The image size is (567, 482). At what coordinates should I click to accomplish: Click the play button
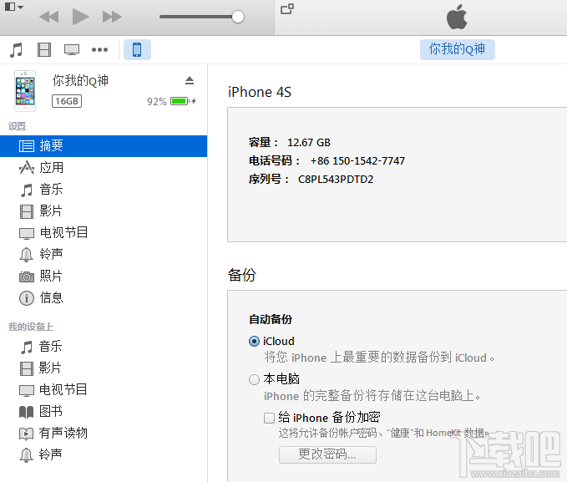click(x=81, y=17)
